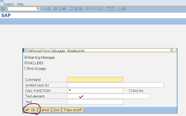Image resolution: width=186 pixels, height=116 pixels.
Task: Click the Text input field
Action: pyautogui.click(x=95, y=102)
